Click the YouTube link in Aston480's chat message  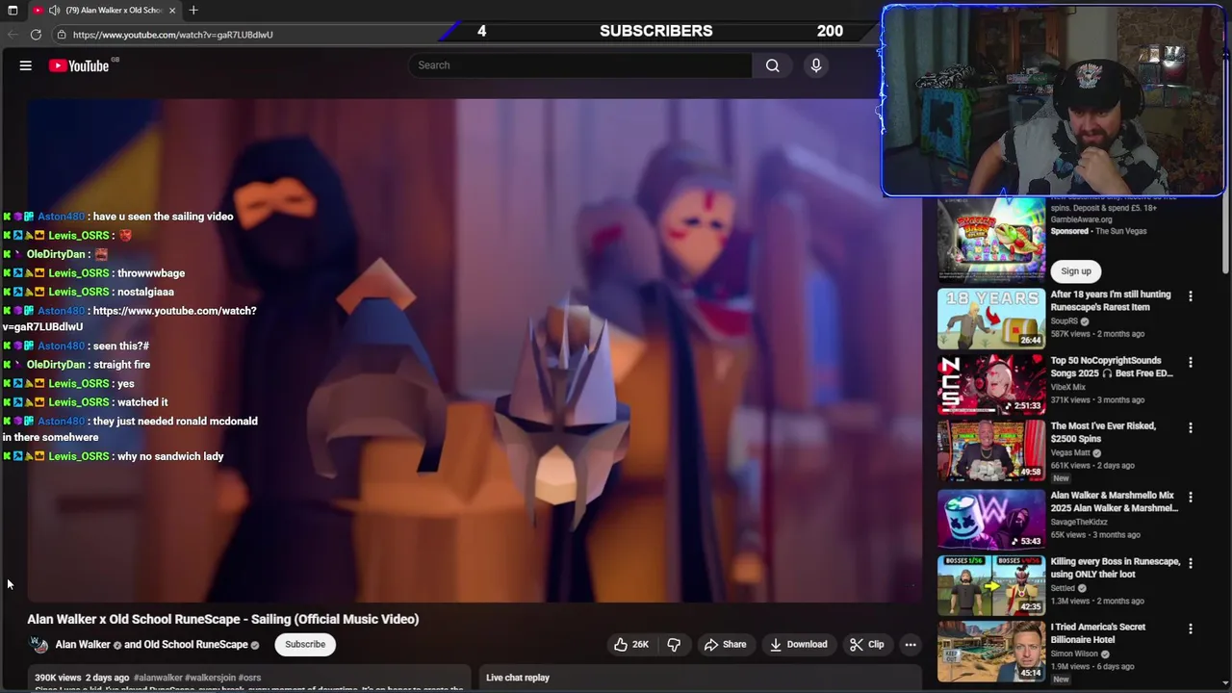[x=131, y=319]
